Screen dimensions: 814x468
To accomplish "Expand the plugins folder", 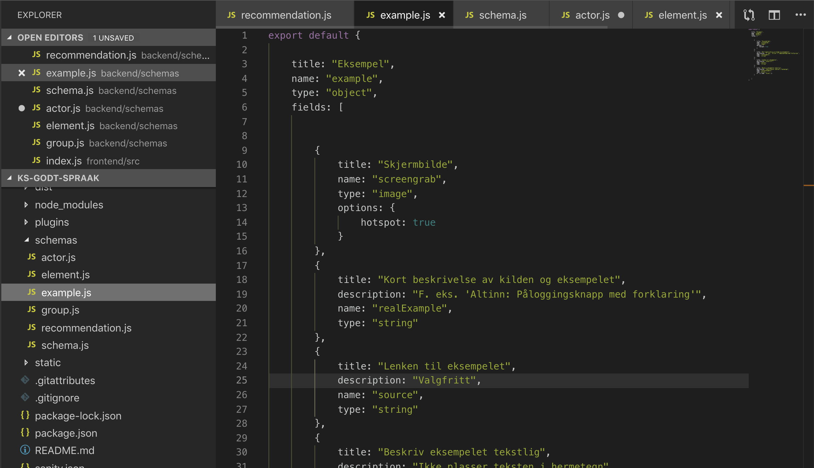I will (x=108, y=222).
